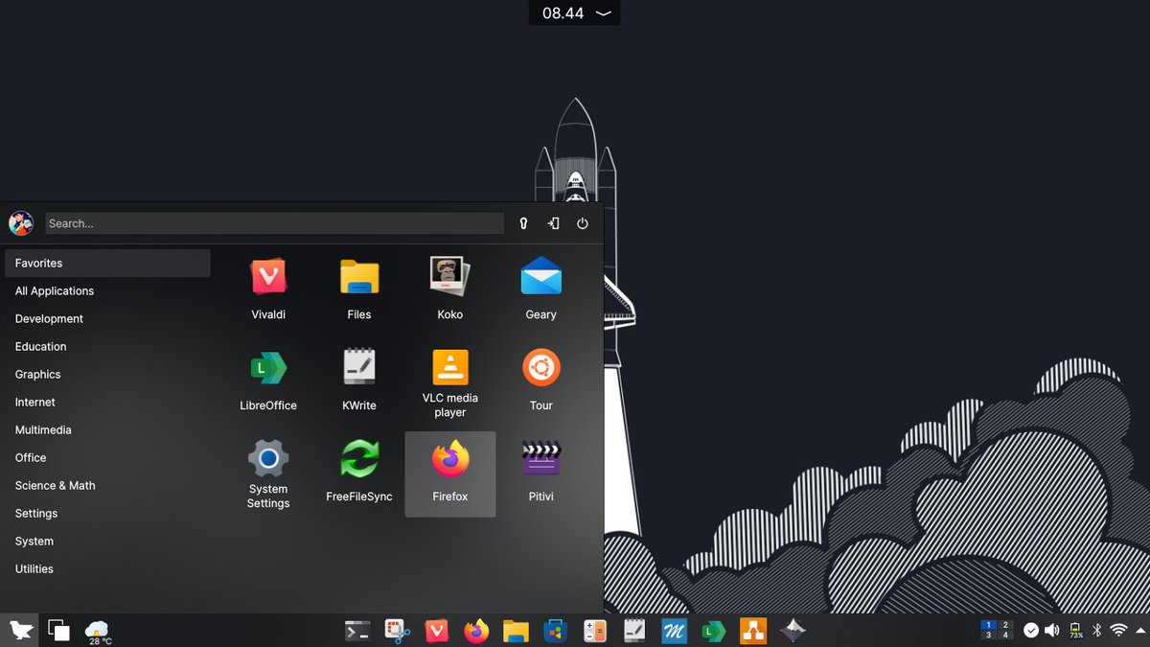Open the Development category

(x=107, y=318)
